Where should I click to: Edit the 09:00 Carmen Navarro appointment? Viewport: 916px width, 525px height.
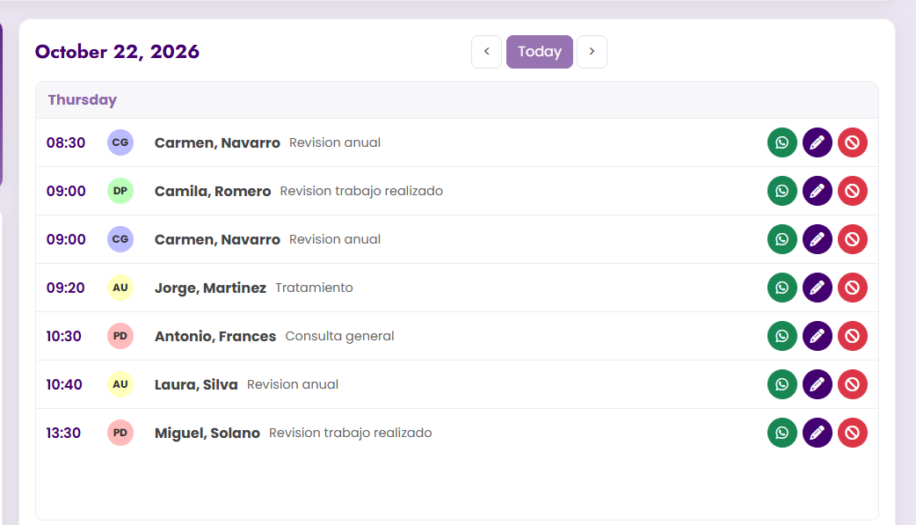click(818, 239)
